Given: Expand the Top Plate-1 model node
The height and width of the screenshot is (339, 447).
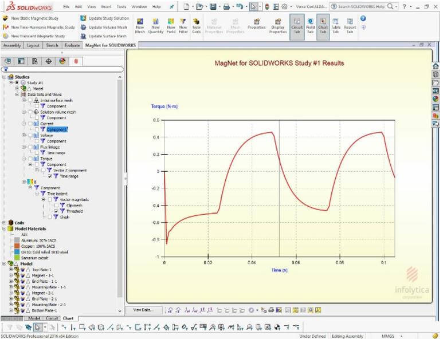Looking at the screenshot, I should point(11,269).
